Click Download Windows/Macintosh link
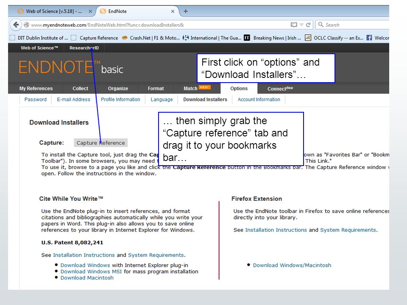Screen dimensions: 407x305 [x=292, y=265]
